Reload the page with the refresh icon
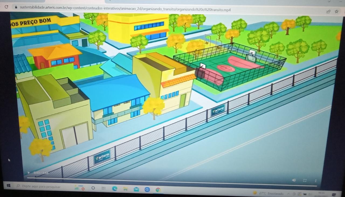This screenshot has width=345, height=197. [x=6, y=7]
